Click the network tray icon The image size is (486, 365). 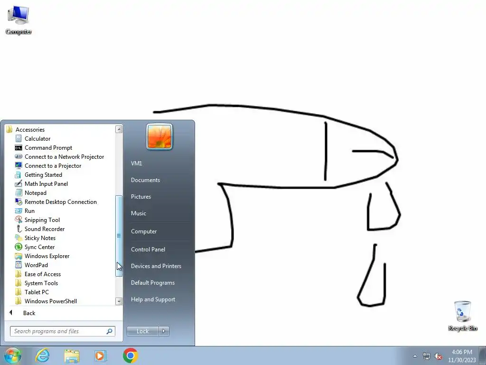[x=427, y=356]
